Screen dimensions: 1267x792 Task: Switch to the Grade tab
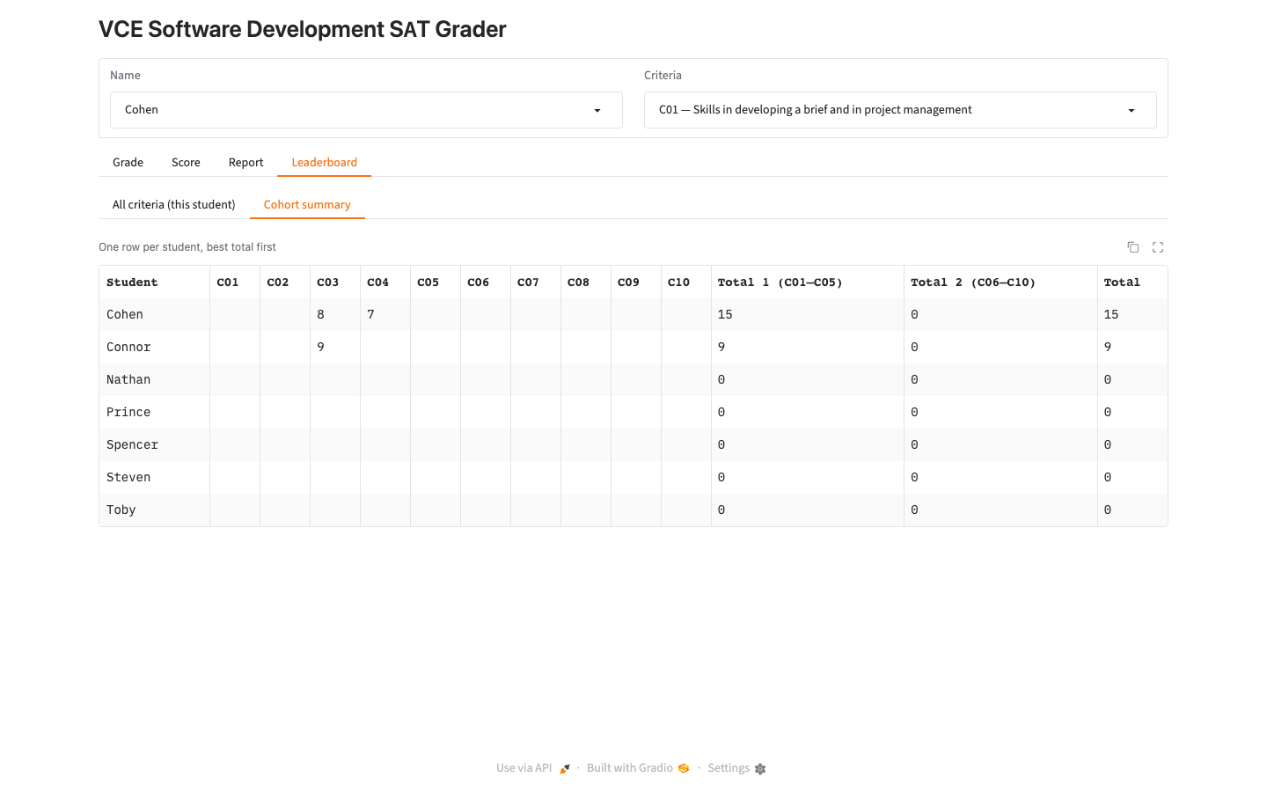coord(128,163)
